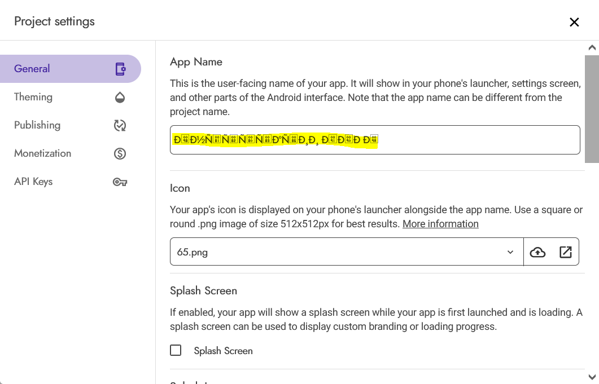This screenshot has height=384, width=599.
Task: Open the icon asset in new window
Action: 565,252
